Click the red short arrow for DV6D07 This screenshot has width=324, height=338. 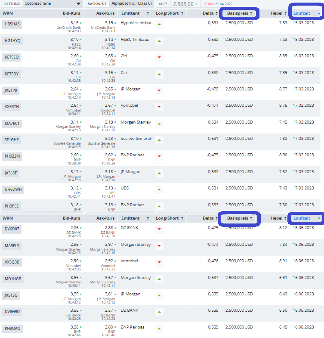pos(159,229)
